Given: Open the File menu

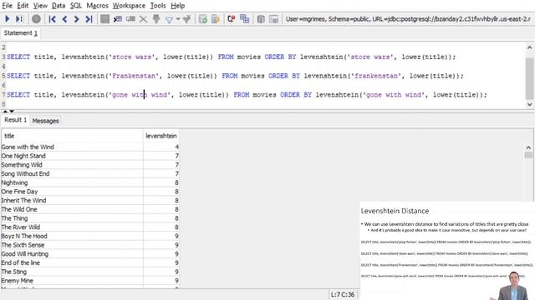Looking at the screenshot, I should click(8, 6).
